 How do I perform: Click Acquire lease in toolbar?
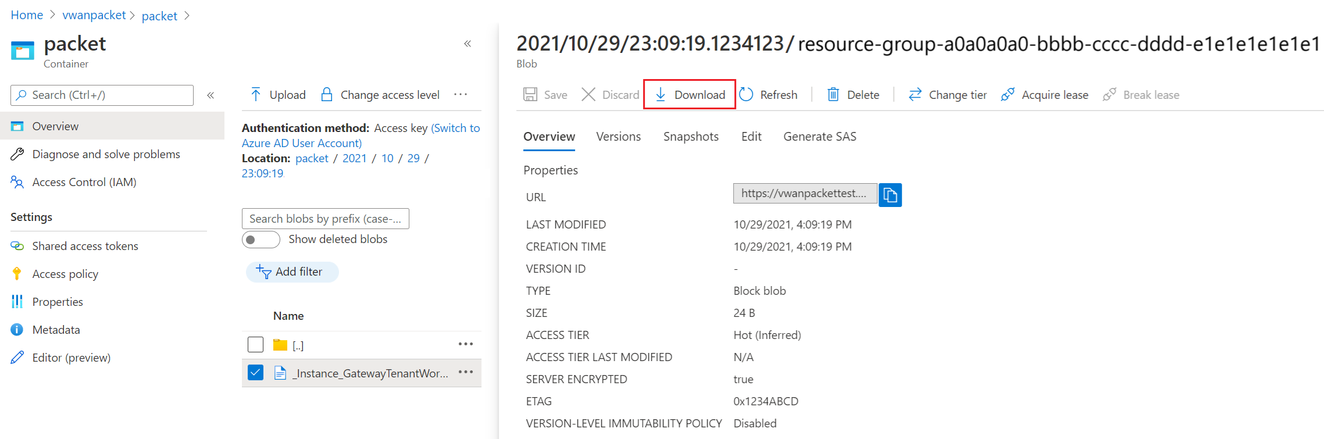point(1045,95)
